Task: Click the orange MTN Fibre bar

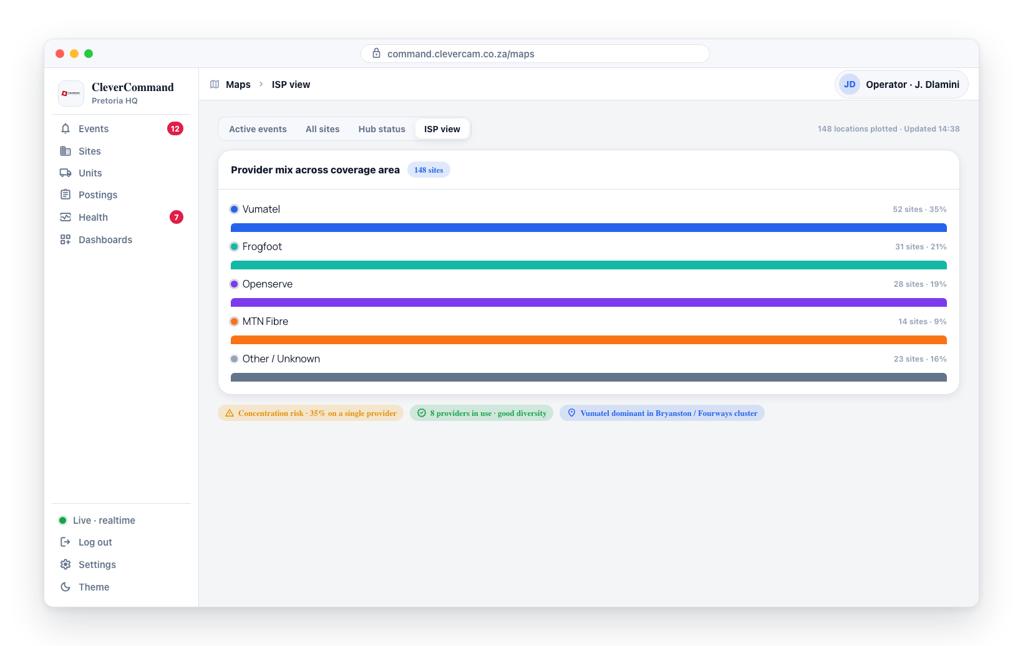Action: click(x=589, y=340)
